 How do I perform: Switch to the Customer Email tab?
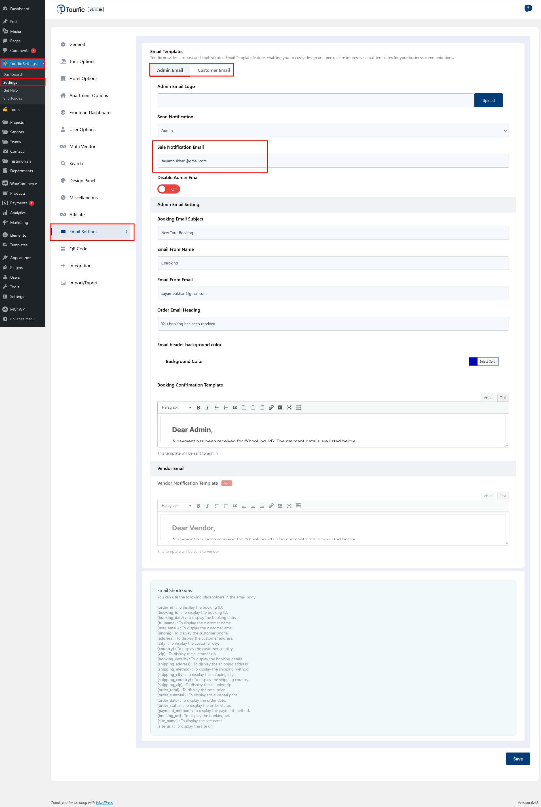(214, 70)
